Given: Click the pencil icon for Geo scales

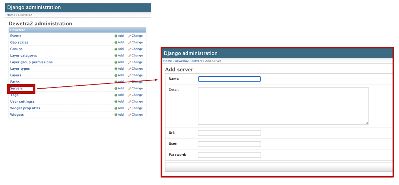Looking at the screenshot, I should coord(130,43).
